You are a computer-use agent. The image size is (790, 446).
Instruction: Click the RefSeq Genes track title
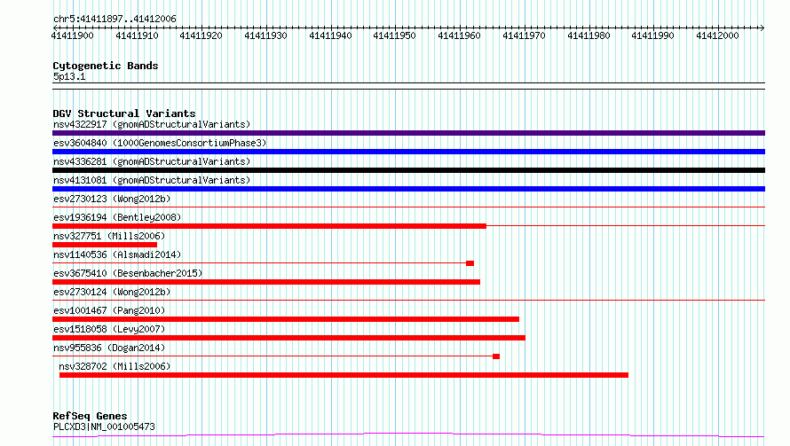(x=91, y=417)
